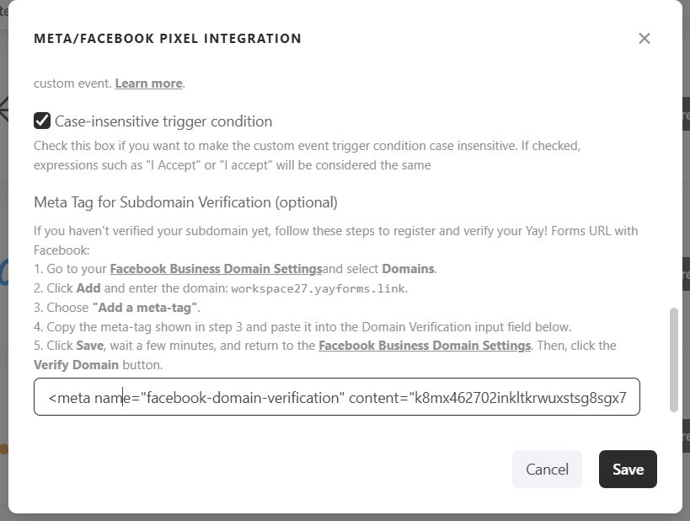Click the workspace27.yayforms.link domain text
The height and width of the screenshot is (521, 690).
318,288
